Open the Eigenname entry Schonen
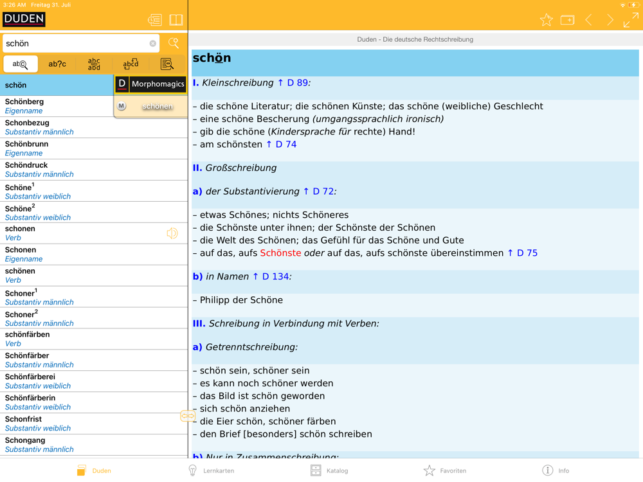The width and height of the screenshot is (643, 482). click(94, 254)
